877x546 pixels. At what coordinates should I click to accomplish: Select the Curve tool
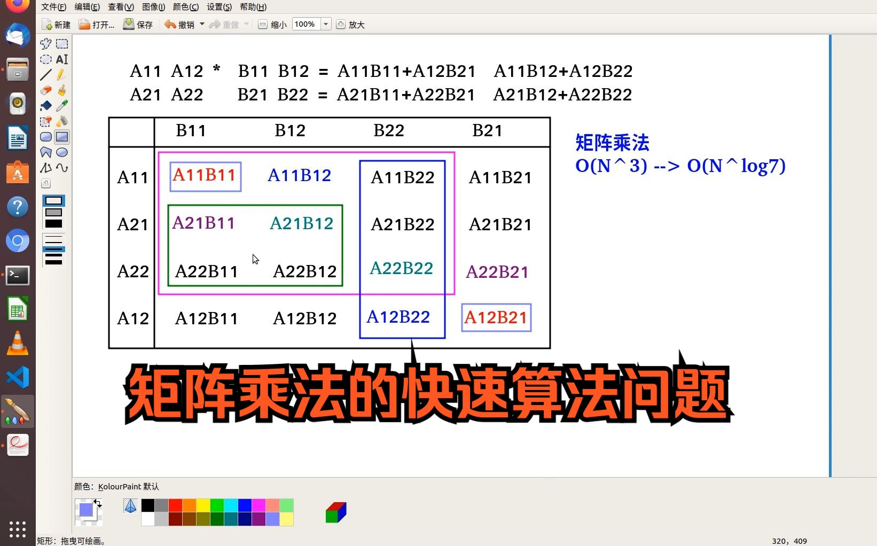62,168
